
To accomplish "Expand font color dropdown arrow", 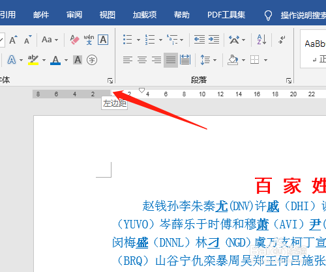I will tap(66, 60).
